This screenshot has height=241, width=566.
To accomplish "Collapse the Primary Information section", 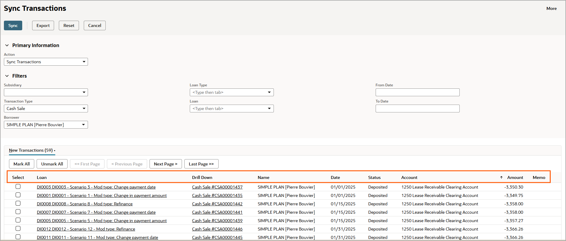I will [x=7, y=45].
